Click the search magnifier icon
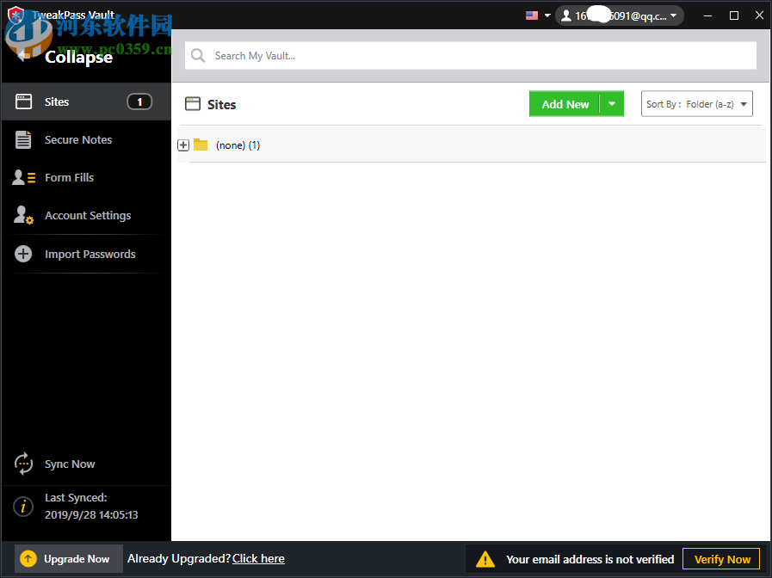Screen dimensions: 772x578 click(x=198, y=56)
